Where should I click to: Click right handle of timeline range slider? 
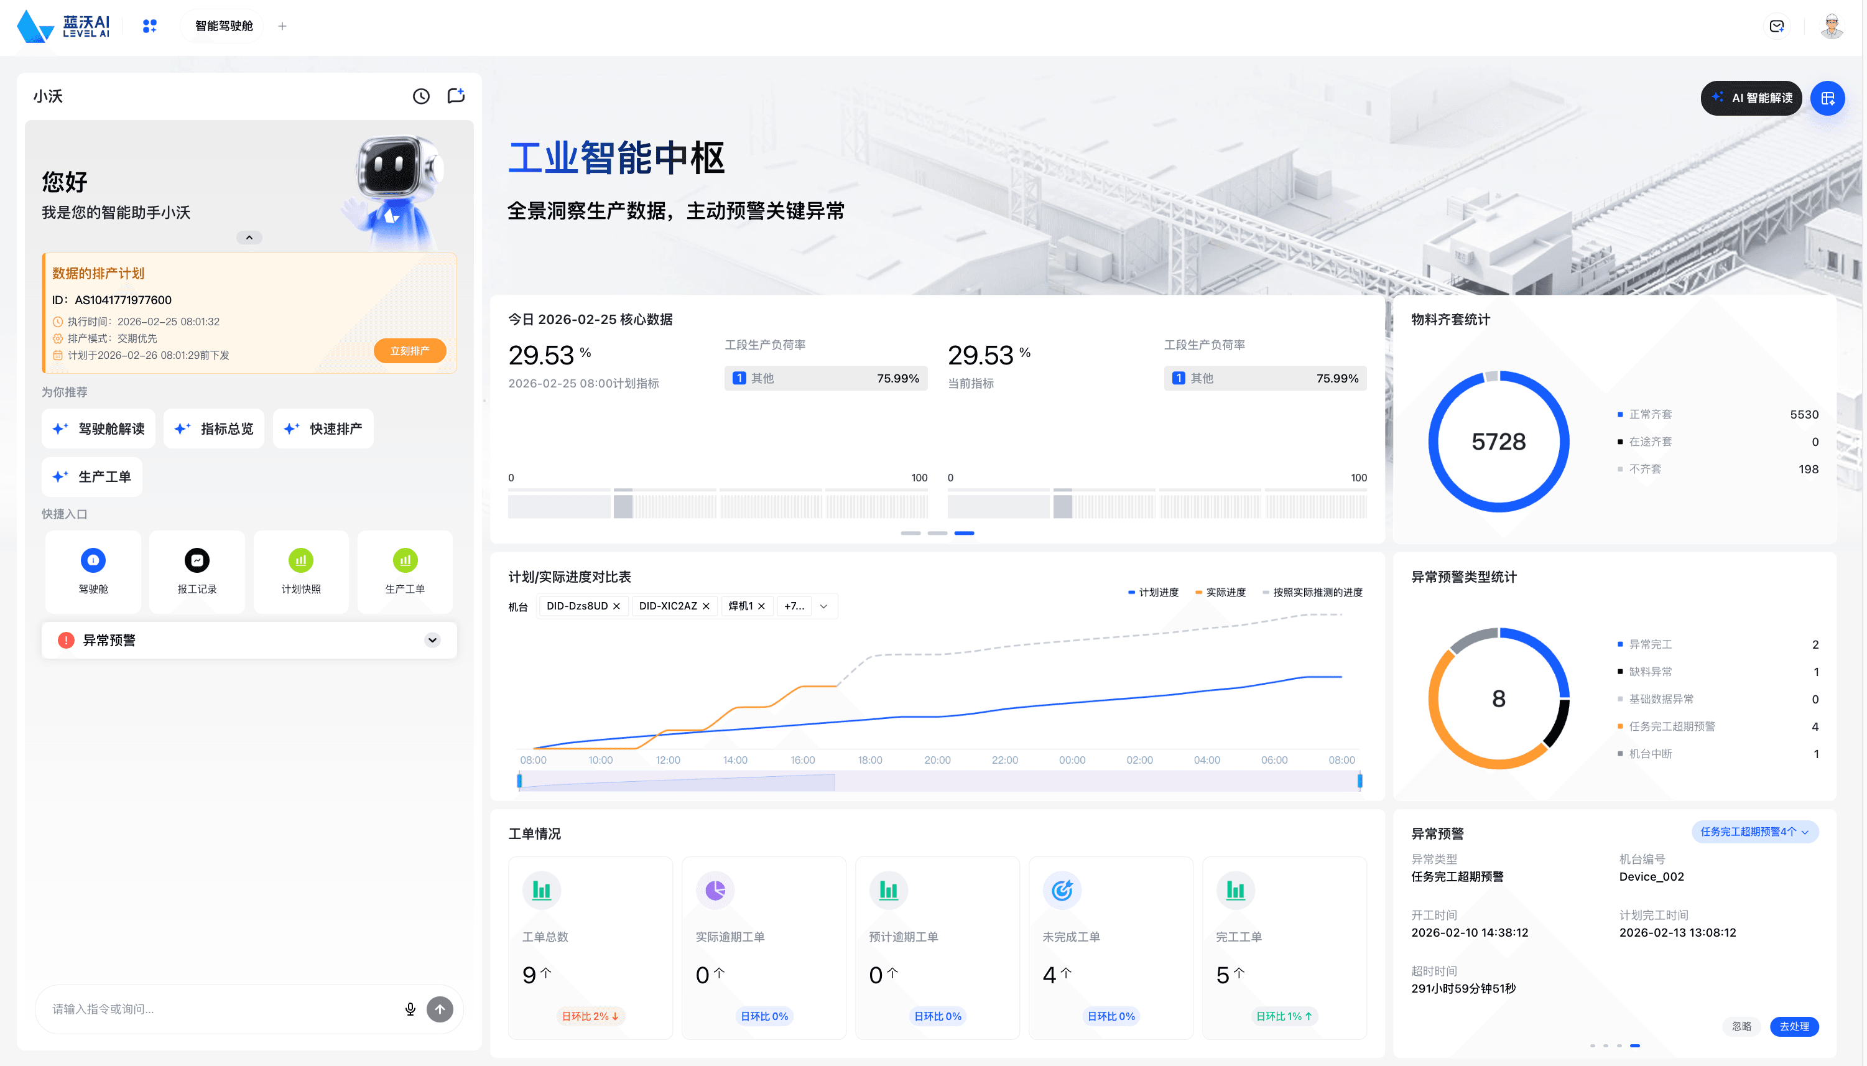[x=1360, y=781]
